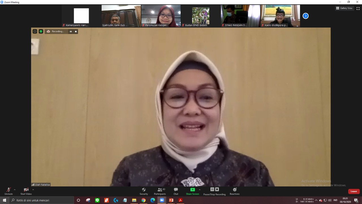Turn on camera with Start Video
Image resolution: width=362 pixels, height=204 pixels.
(26, 191)
